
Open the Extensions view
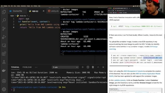tap(4, 54)
